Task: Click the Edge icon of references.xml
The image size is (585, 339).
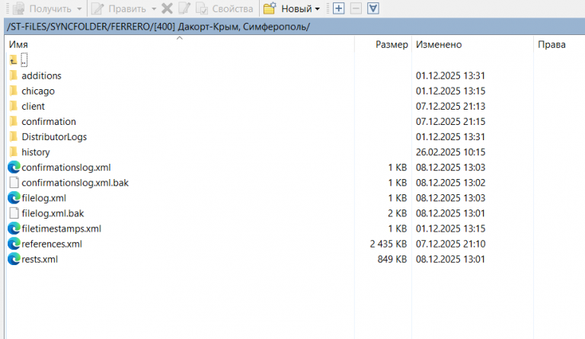Action: [x=14, y=244]
